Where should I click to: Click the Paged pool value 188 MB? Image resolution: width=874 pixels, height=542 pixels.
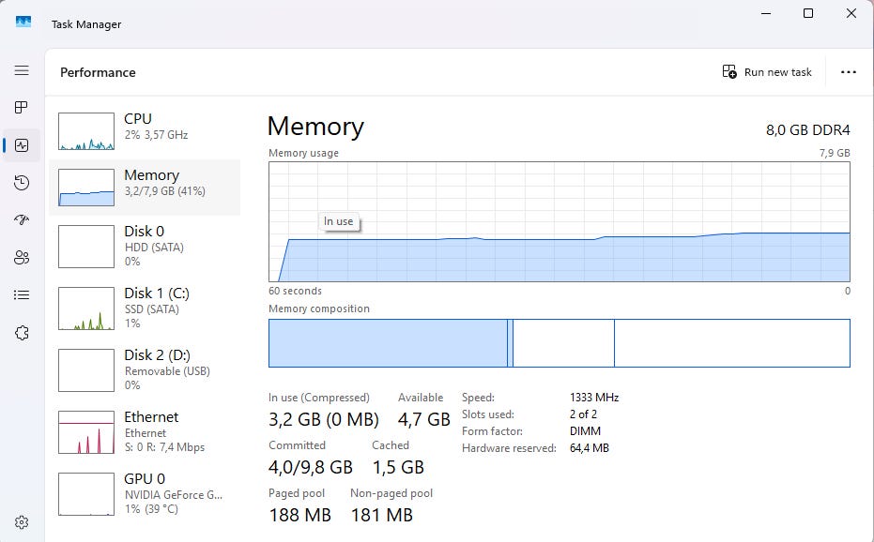coord(299,515)
